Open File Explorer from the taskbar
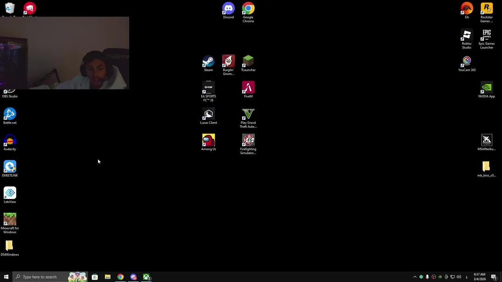The height and width of the screenshot is (282, 502). pos(107,277)
